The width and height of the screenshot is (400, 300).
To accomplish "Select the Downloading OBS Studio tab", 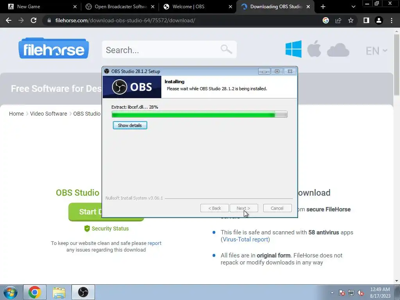I will tap(276, 7).
